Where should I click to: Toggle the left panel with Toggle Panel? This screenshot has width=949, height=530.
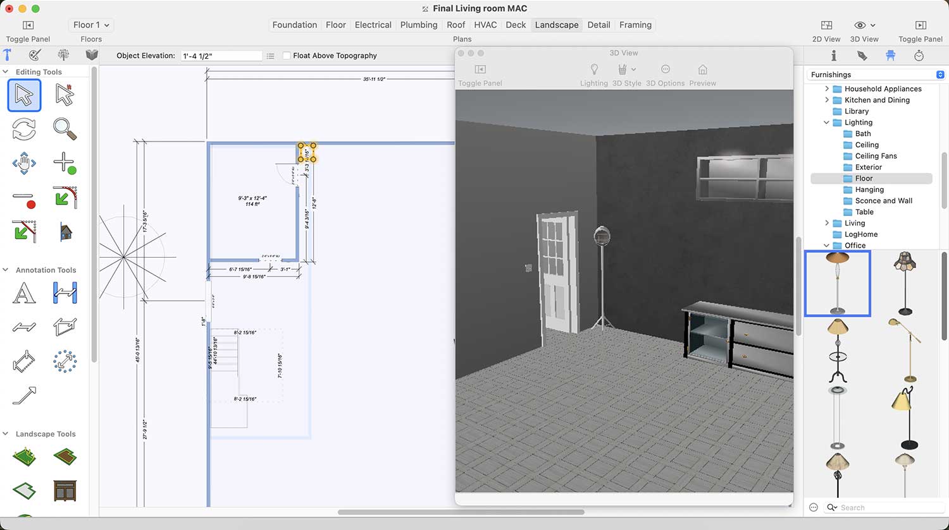(28, 25)
